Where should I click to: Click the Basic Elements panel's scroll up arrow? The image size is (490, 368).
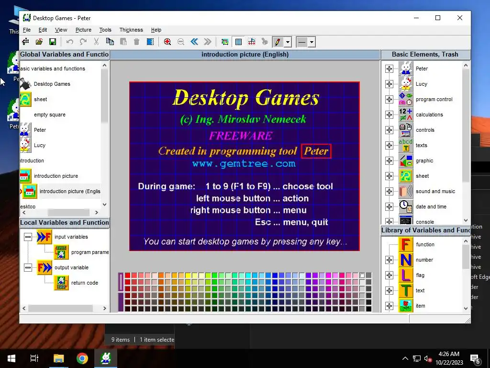(466, 65)
